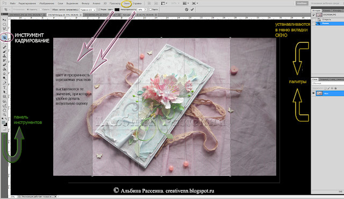Screen dimensions: 344x199
Task: Select the Blur tool
Action: (4, 74)
